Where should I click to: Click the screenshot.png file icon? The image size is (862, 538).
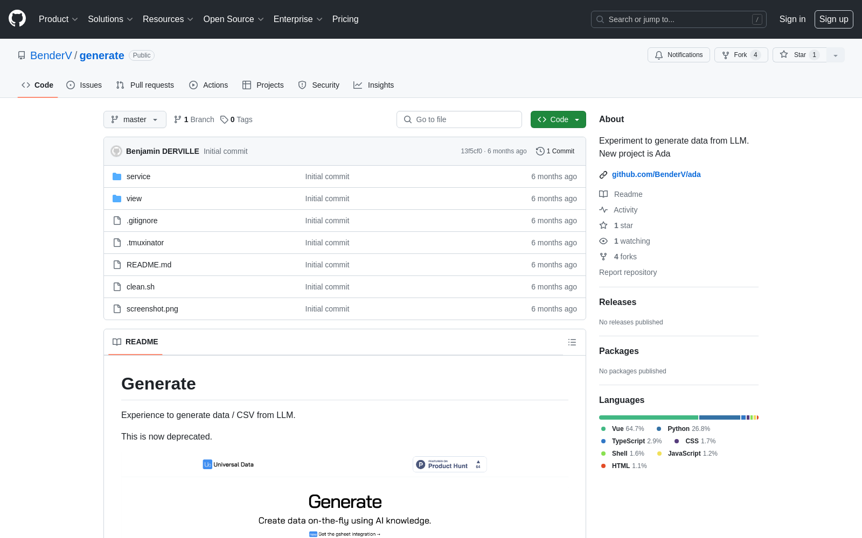pos(117,309)
